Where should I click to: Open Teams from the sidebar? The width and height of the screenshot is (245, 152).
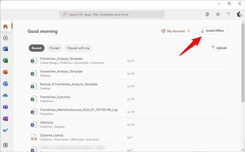coord(5,107)
